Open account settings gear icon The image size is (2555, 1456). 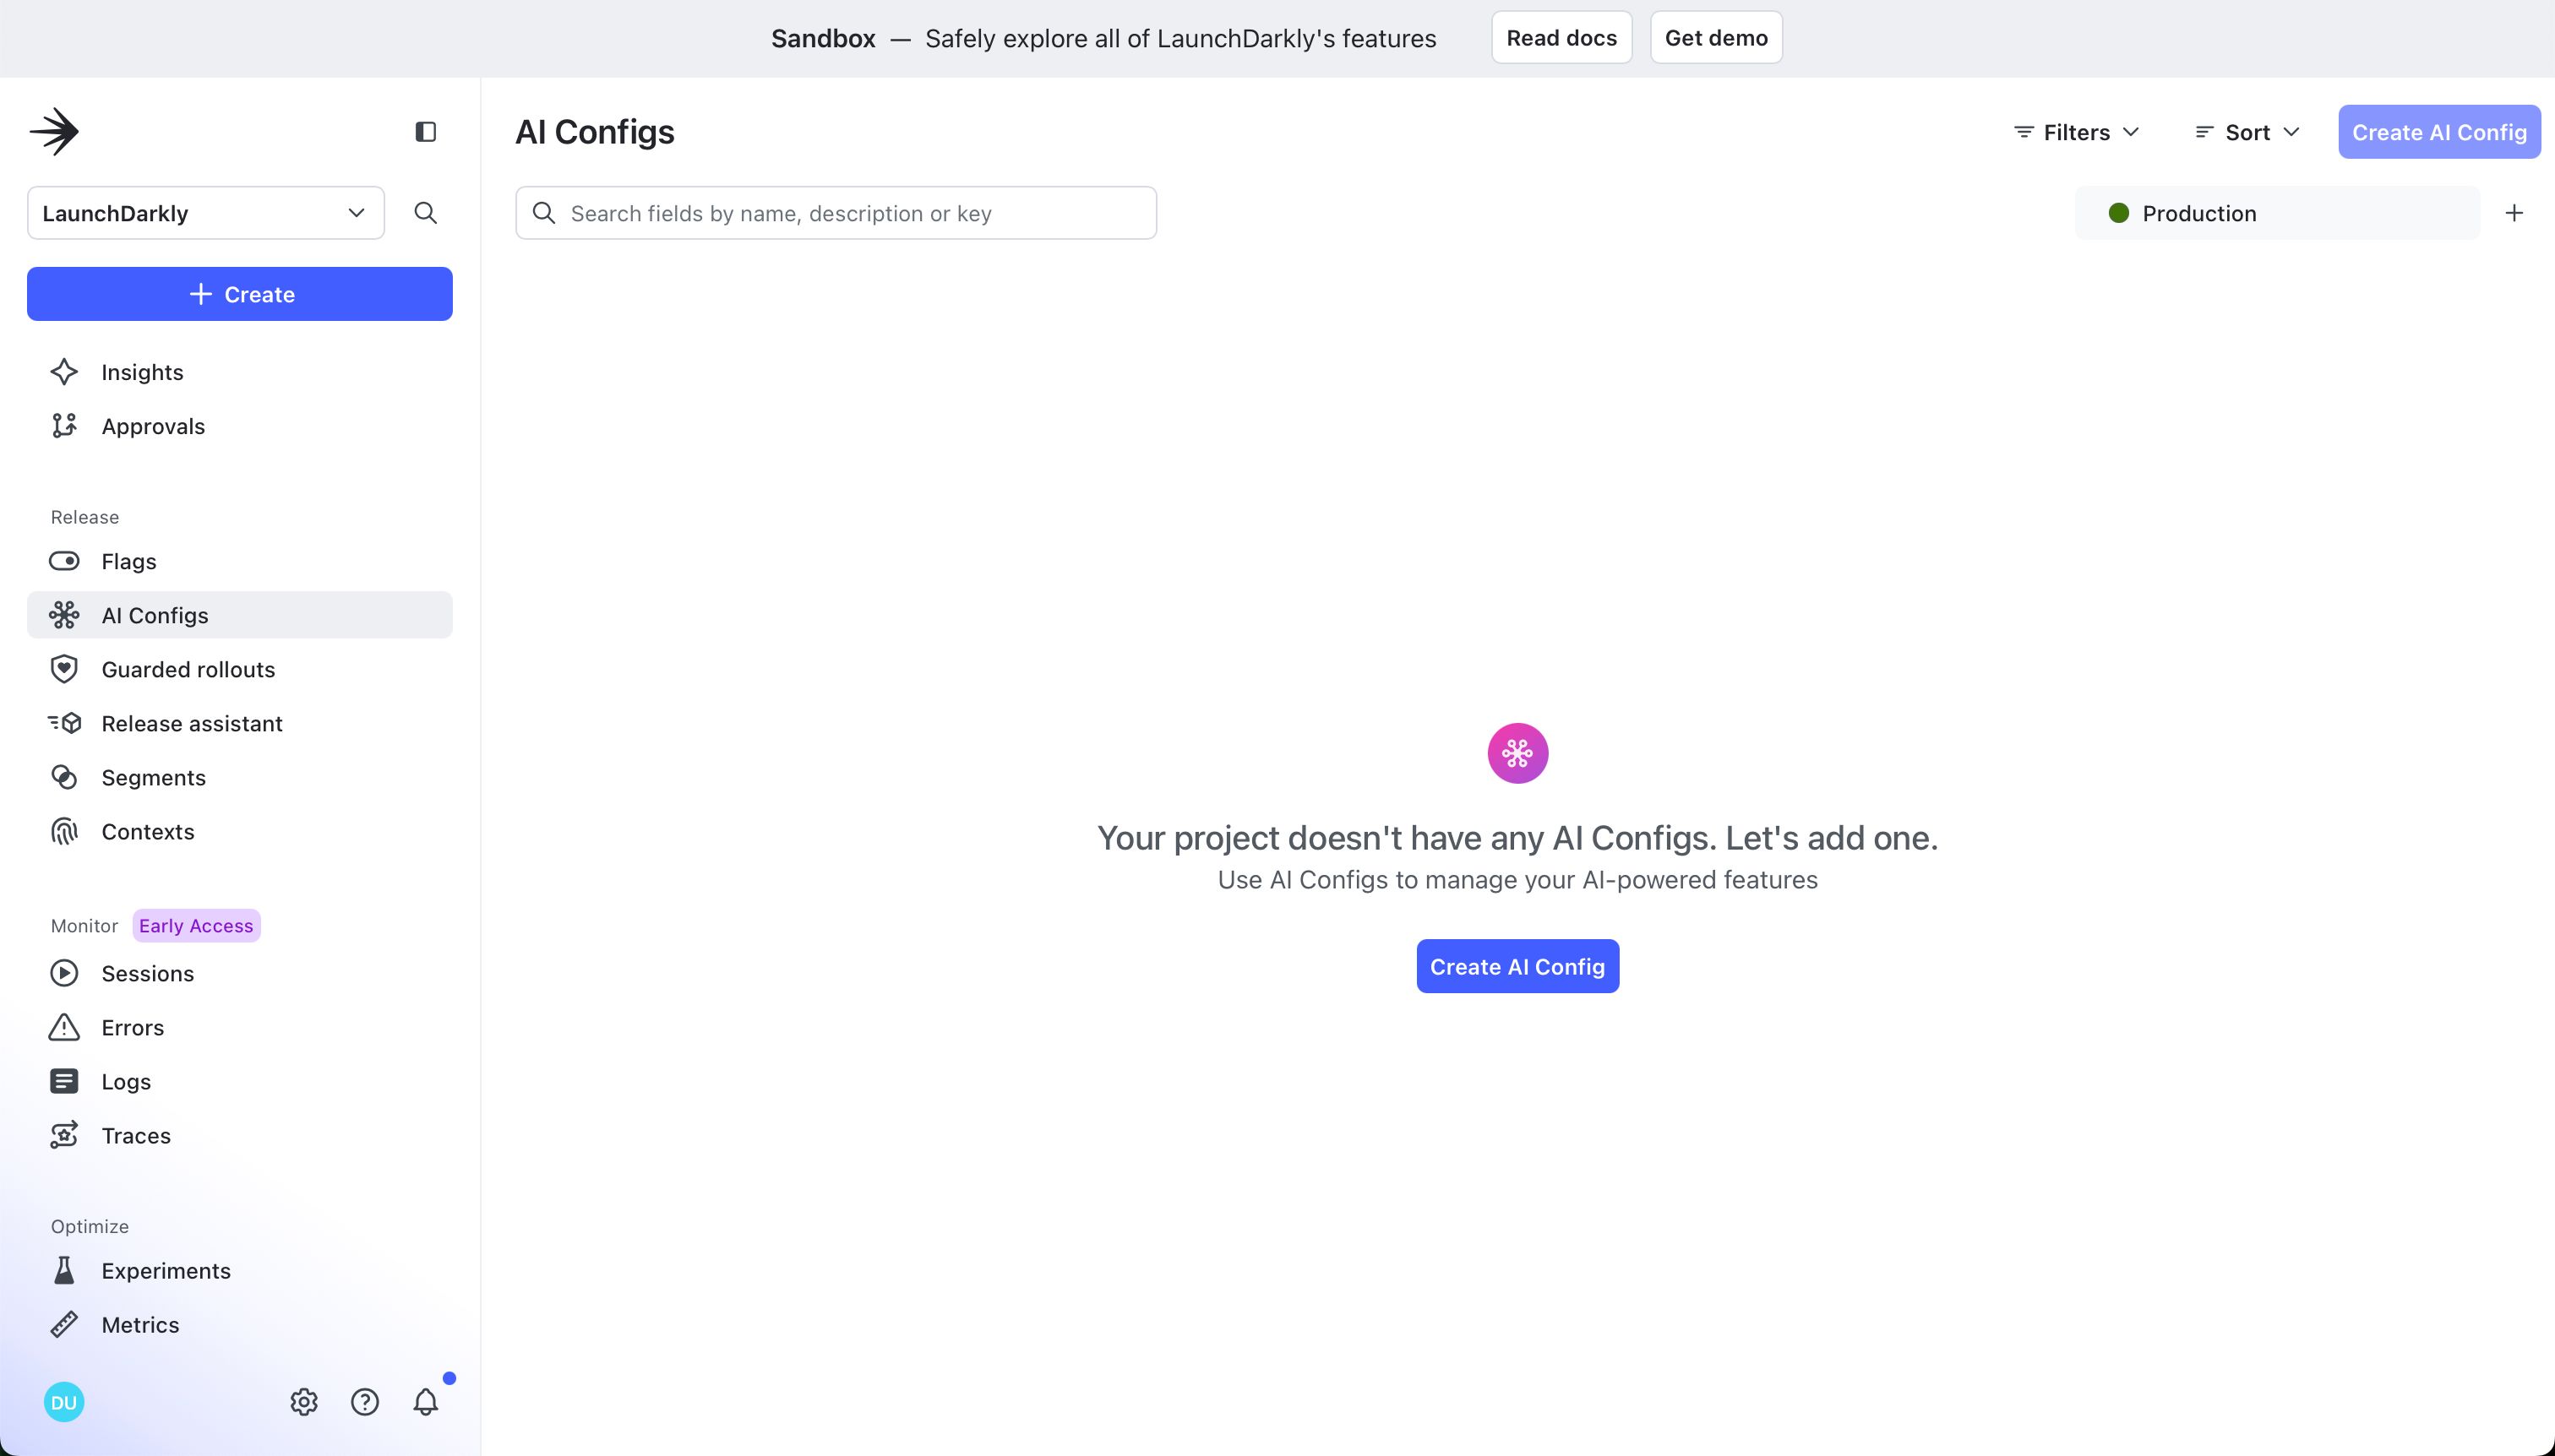(304, 1402)
